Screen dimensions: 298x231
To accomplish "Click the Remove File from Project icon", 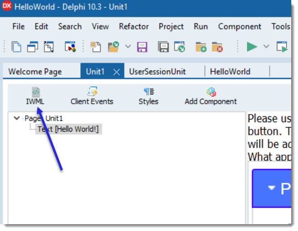I will coord(217,46).
